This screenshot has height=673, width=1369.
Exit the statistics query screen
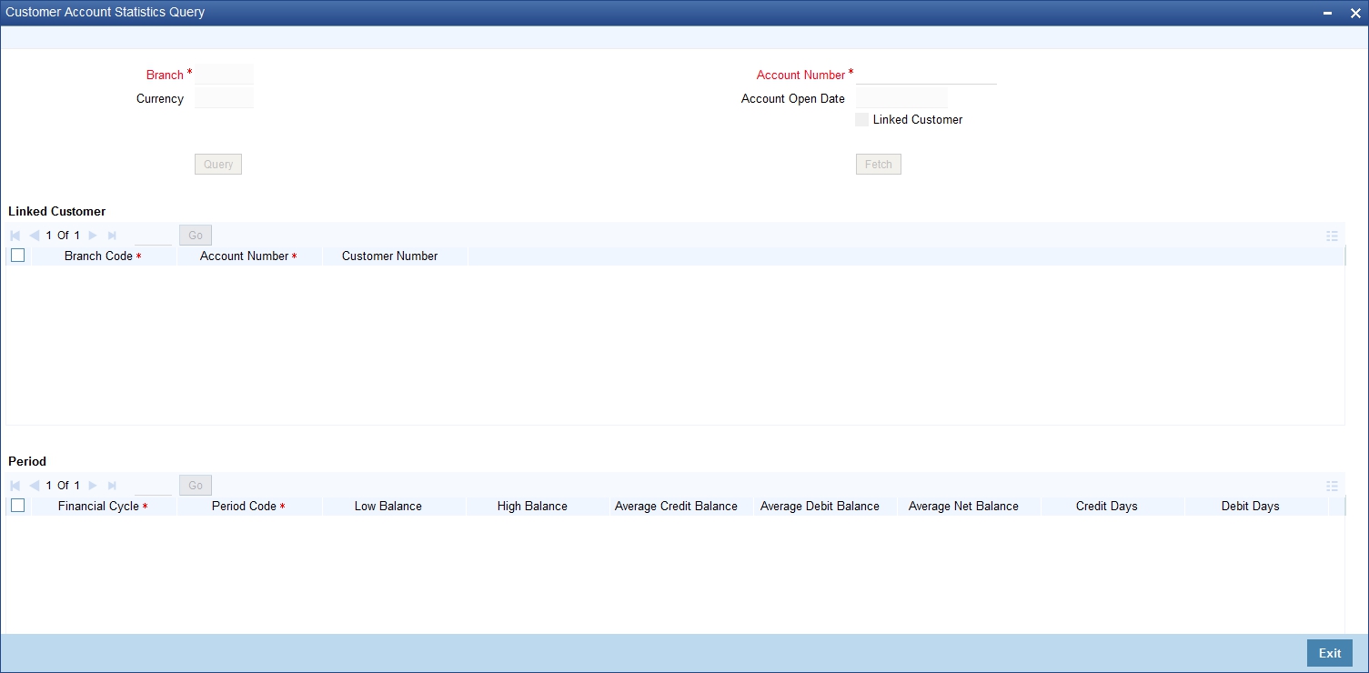tap(1330, 653)
